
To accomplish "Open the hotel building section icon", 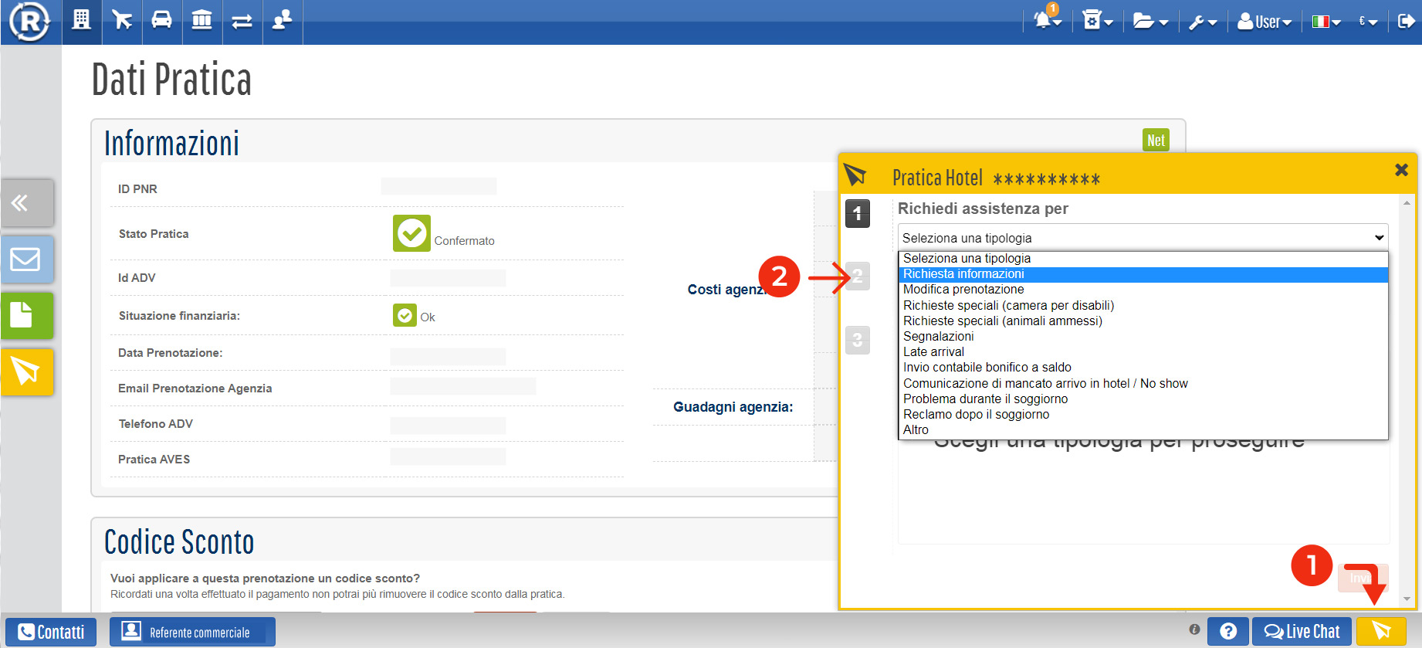I will (81, 20).
